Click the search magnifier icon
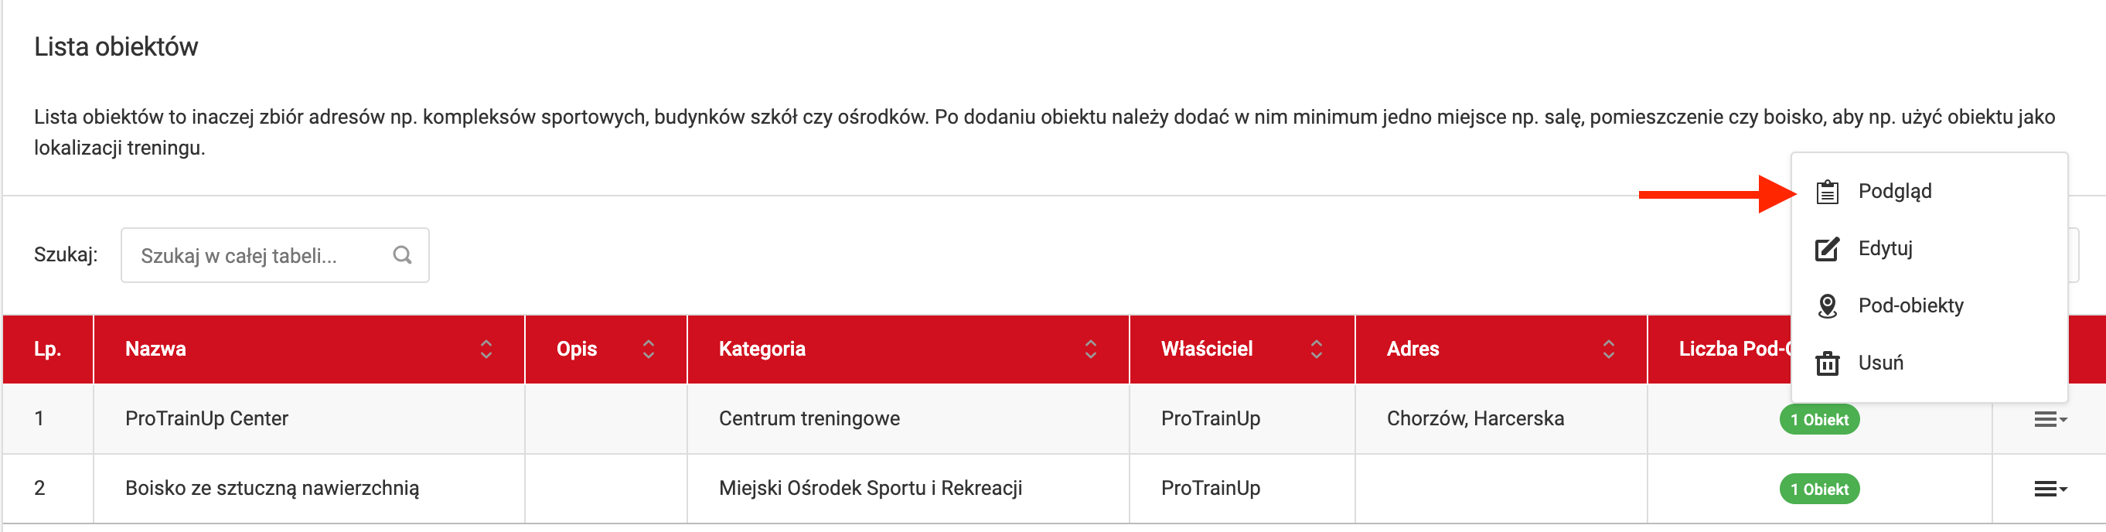The width and height of the screenshot is (2106, 532). 402,255
